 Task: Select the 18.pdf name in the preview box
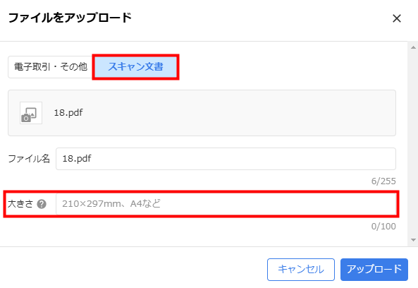[68, 113]
